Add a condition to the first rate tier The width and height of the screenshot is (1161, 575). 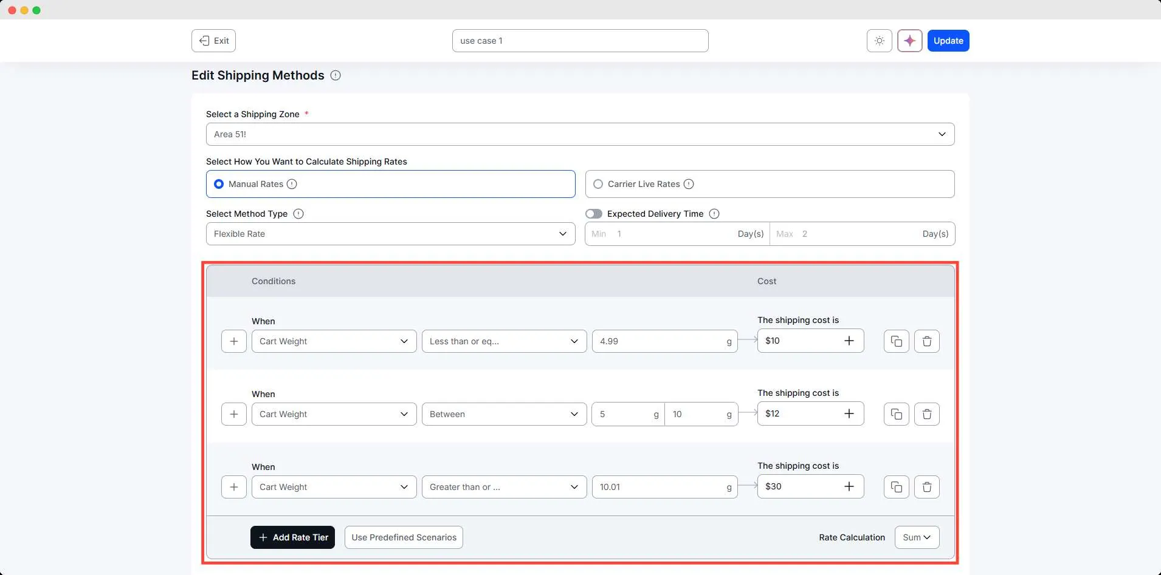tap(234, 341)
